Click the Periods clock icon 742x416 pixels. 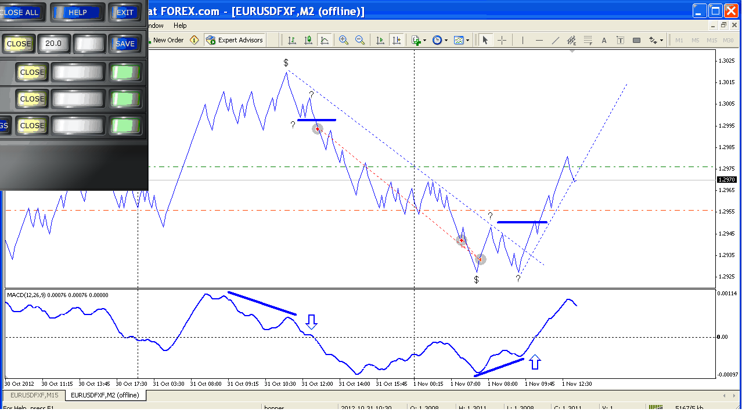pyautogui.click(x=437, y=40)
